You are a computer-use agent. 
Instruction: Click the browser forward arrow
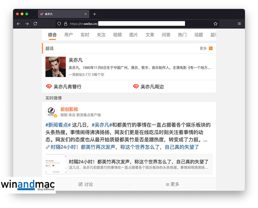(x=27, y=24)
